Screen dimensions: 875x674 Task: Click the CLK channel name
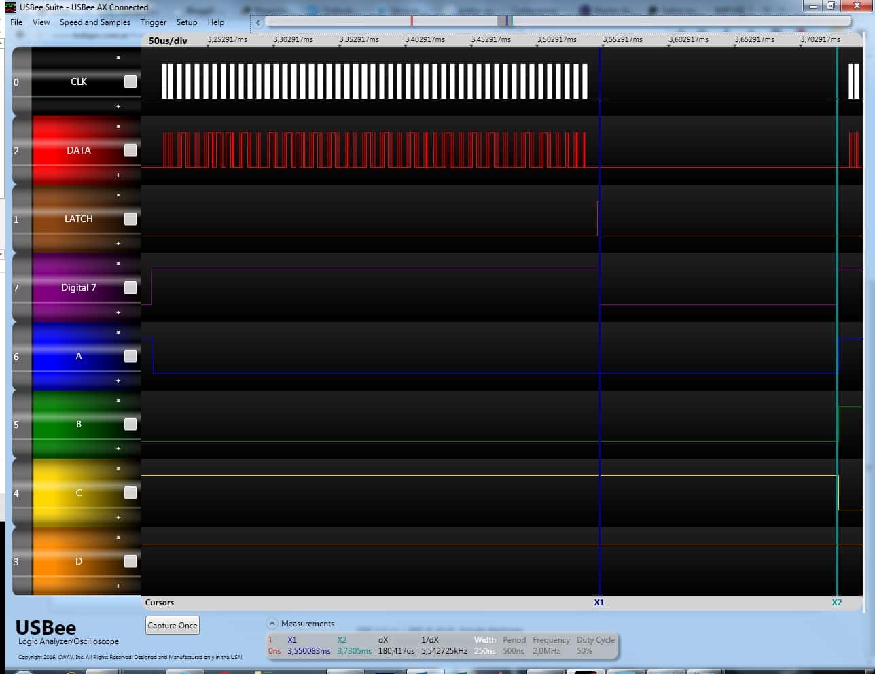(79, 82)
